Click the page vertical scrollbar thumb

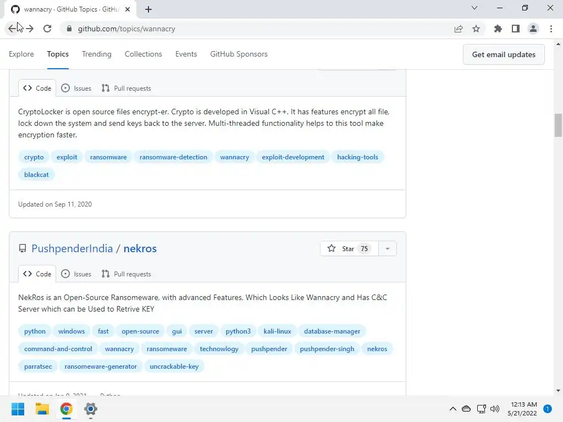[558, 125]
